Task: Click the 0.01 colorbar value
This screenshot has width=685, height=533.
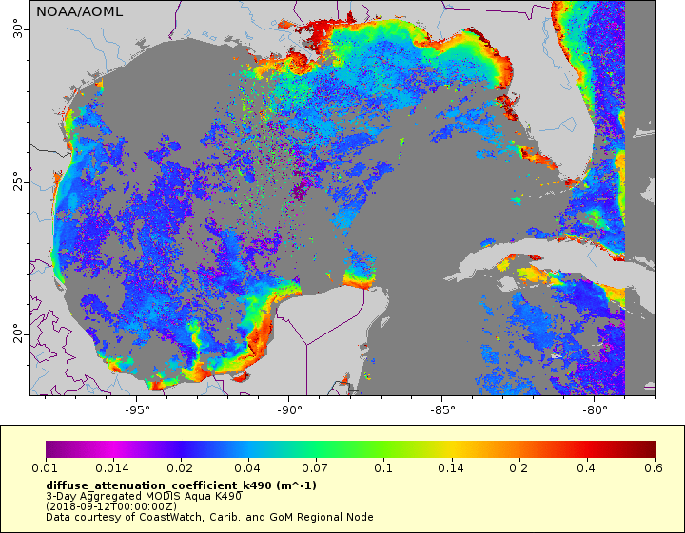Action: pyautogui.click(x=45, y=468)
